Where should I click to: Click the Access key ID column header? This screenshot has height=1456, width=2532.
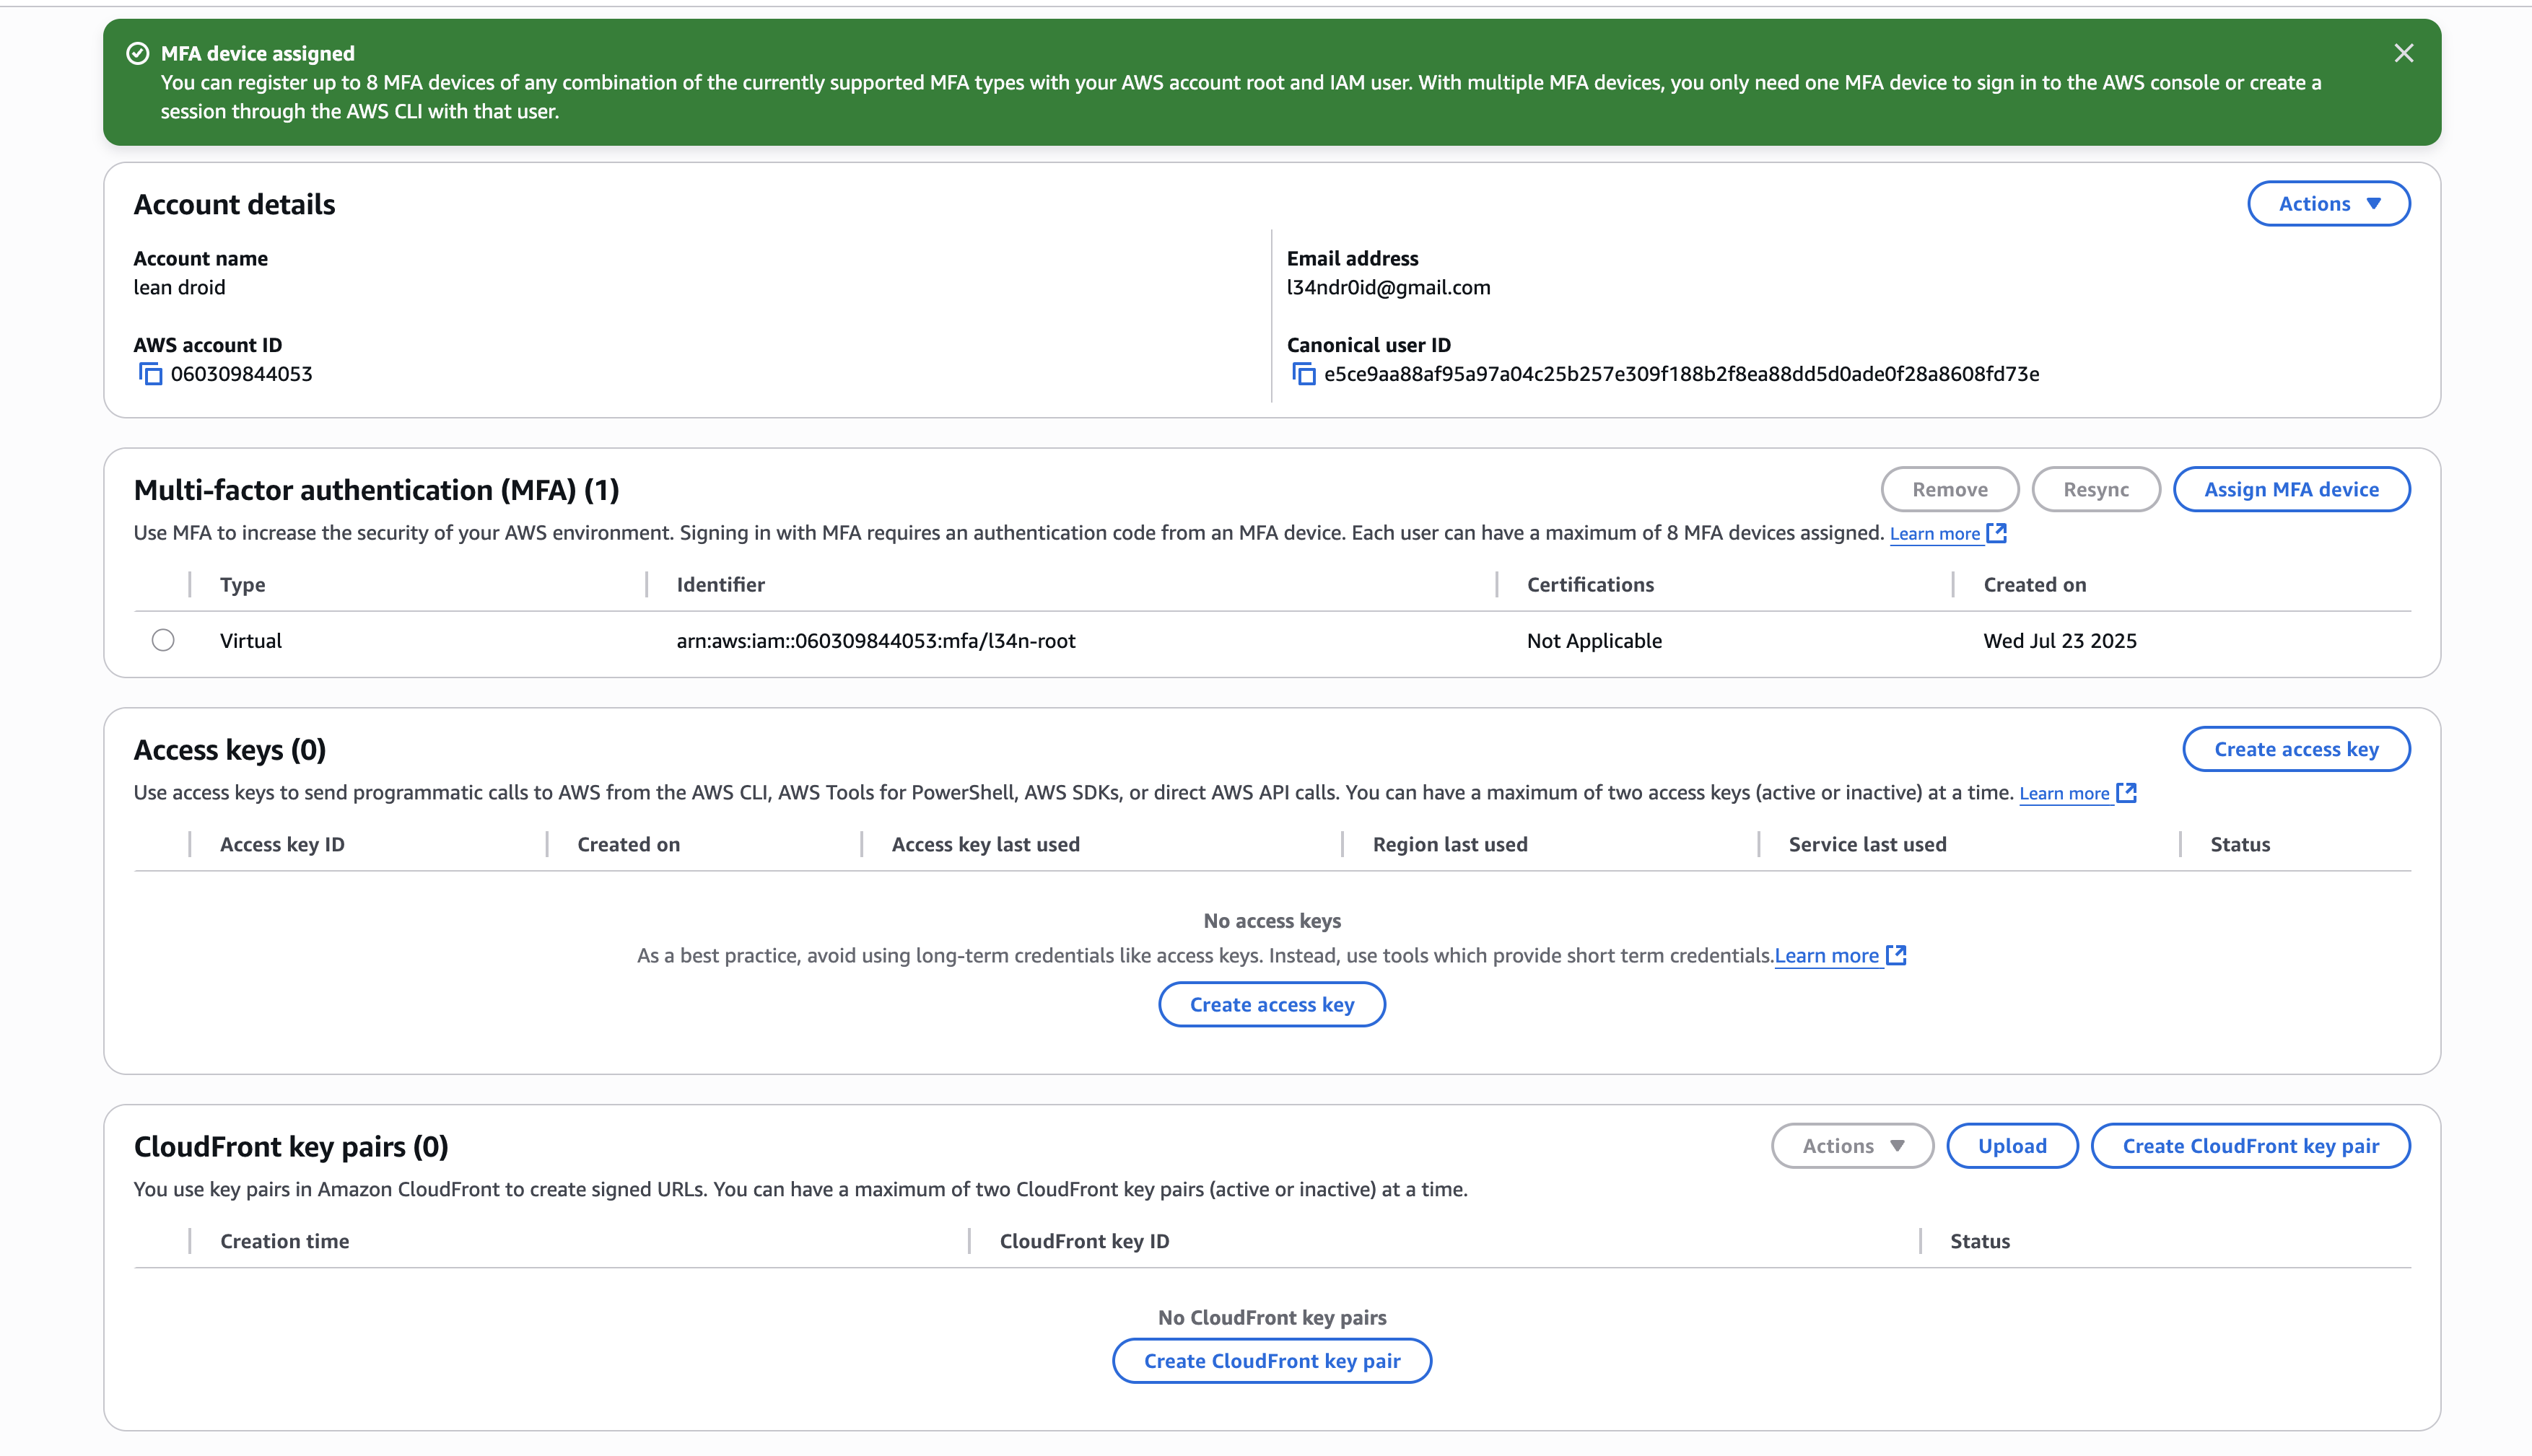coord(282,844)
